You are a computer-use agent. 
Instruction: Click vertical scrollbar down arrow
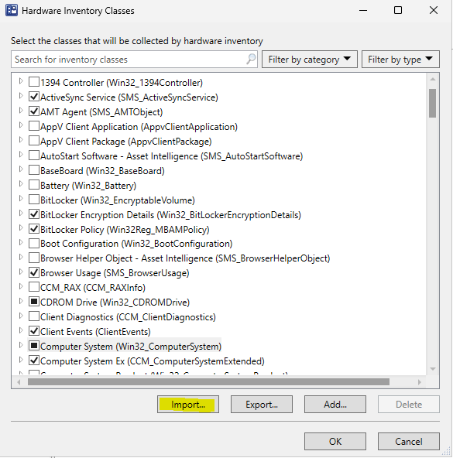click(433, 369)
